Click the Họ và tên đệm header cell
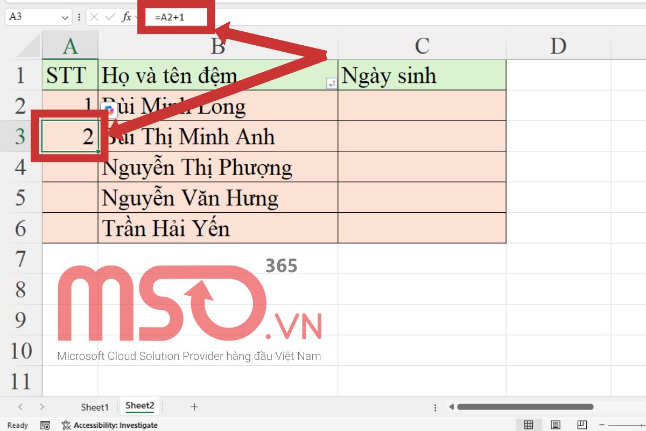This screenshot has width=646, height=431. coord(218,75)
